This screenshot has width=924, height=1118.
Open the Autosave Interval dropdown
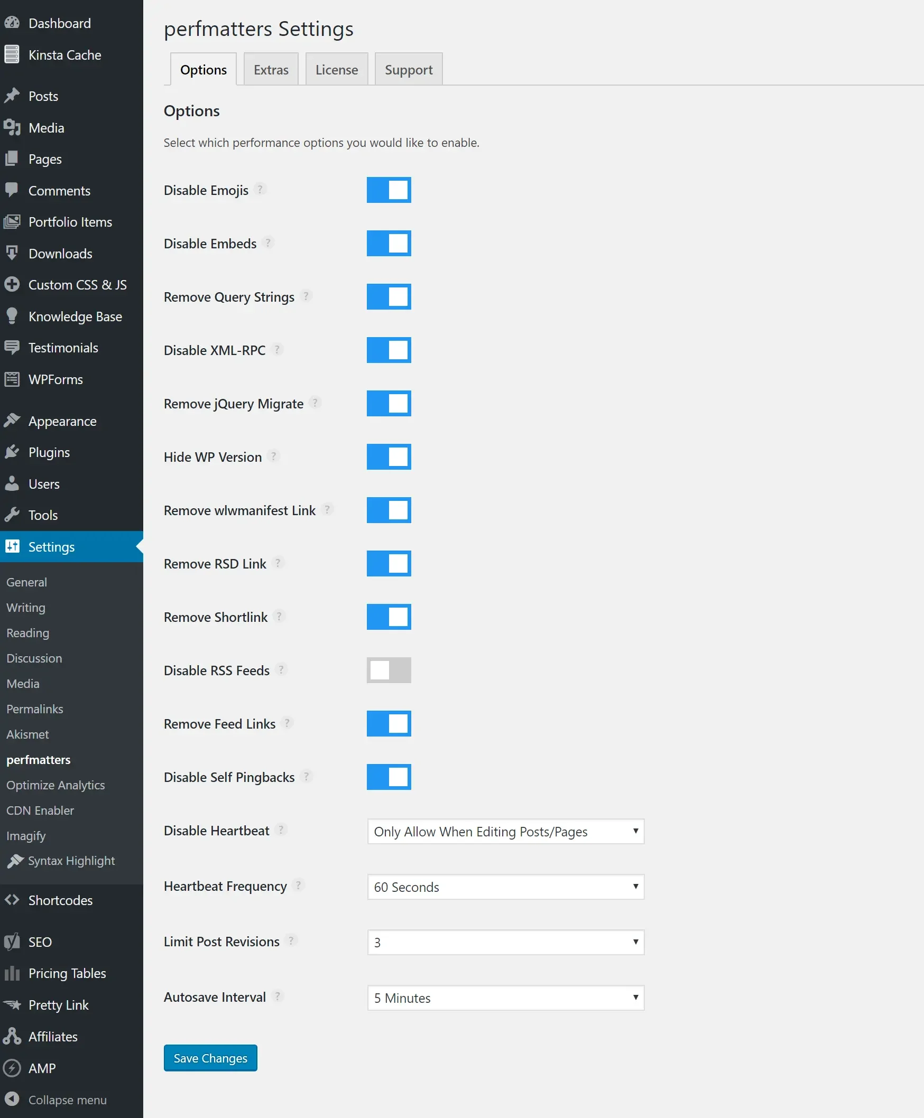(505, 998)
